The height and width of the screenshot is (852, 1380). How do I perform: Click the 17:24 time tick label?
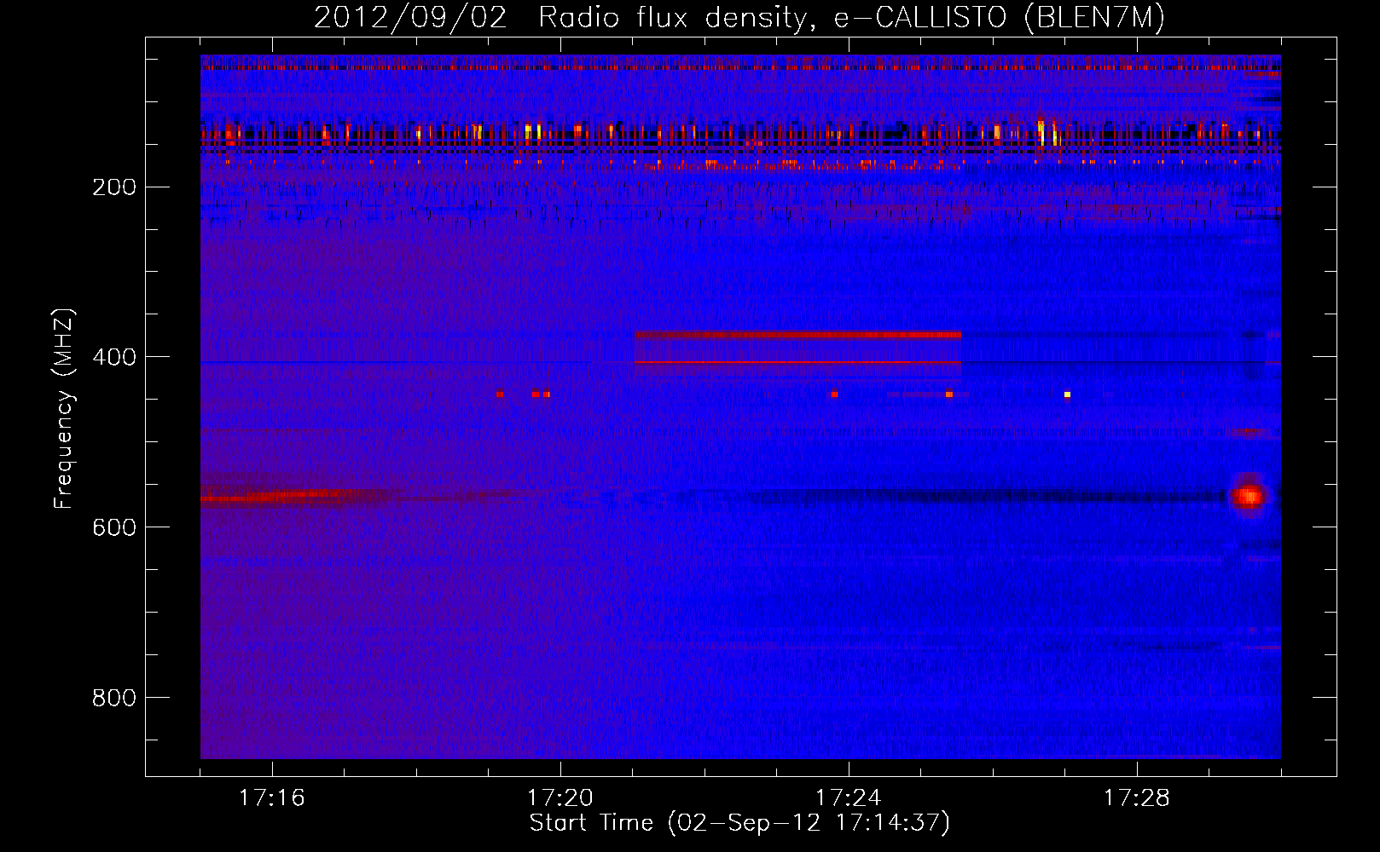coord(849,798)
